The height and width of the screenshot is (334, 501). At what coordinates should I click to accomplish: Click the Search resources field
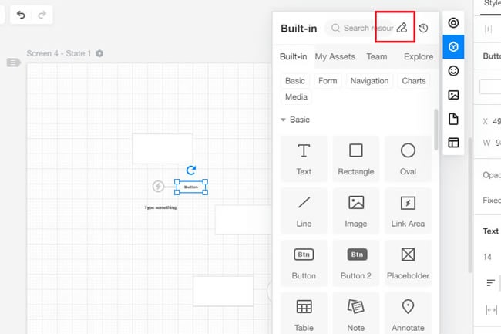click(361, 28)
